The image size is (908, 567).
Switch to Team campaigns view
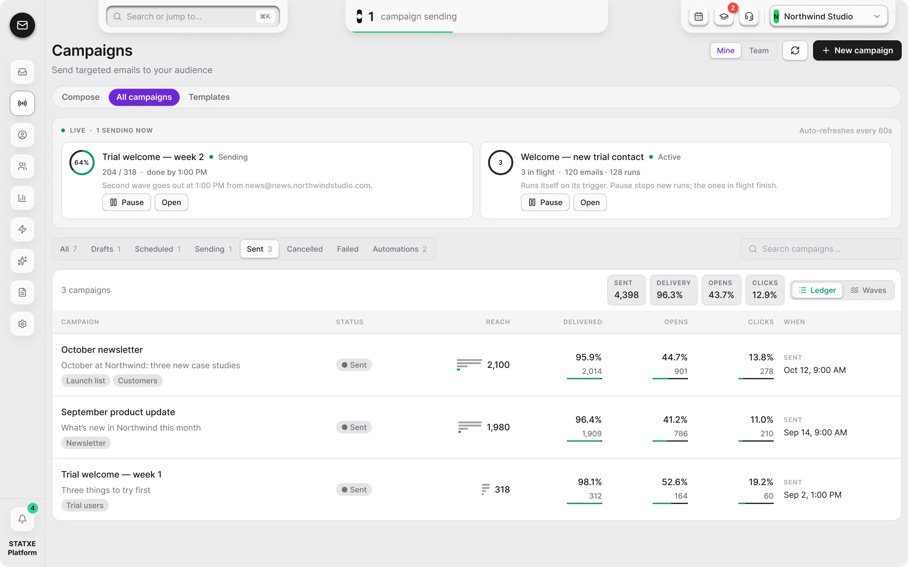tap(759, 50)
